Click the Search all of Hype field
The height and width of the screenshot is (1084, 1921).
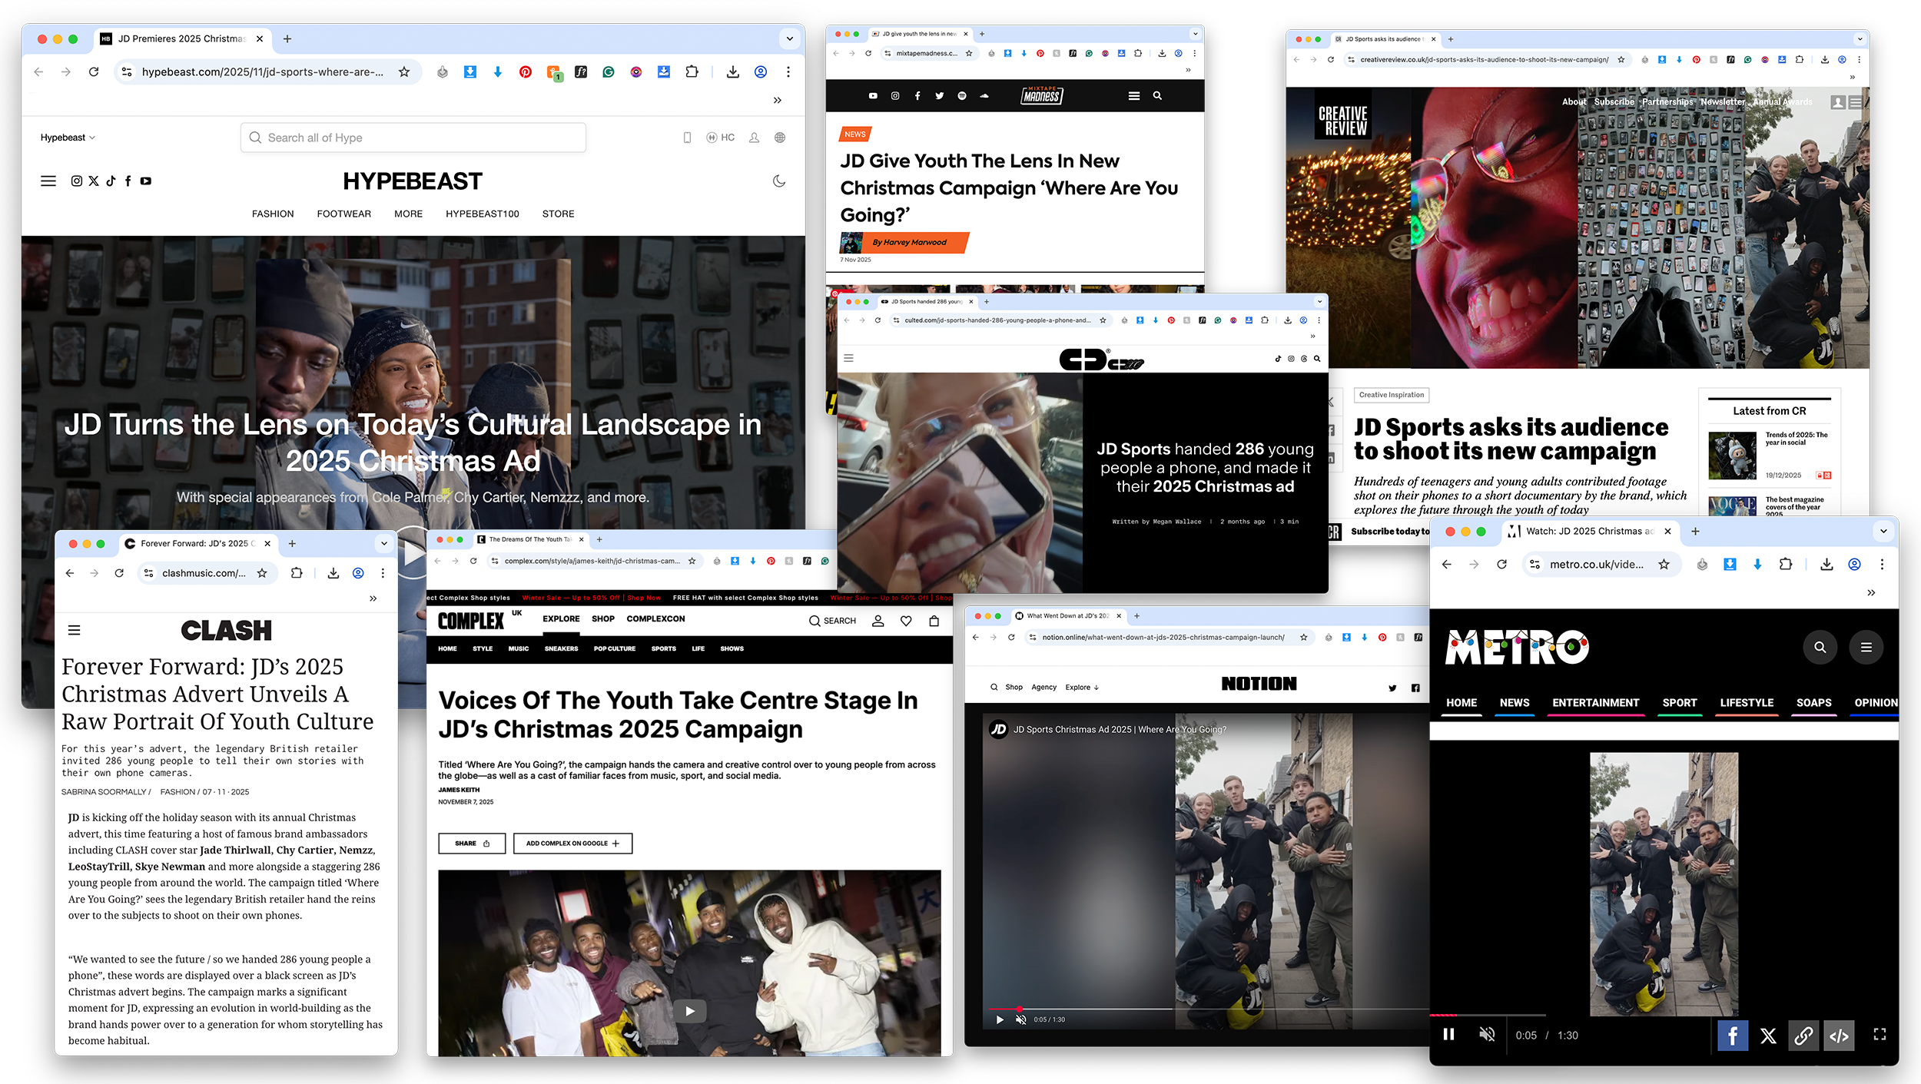coord(413,138)
